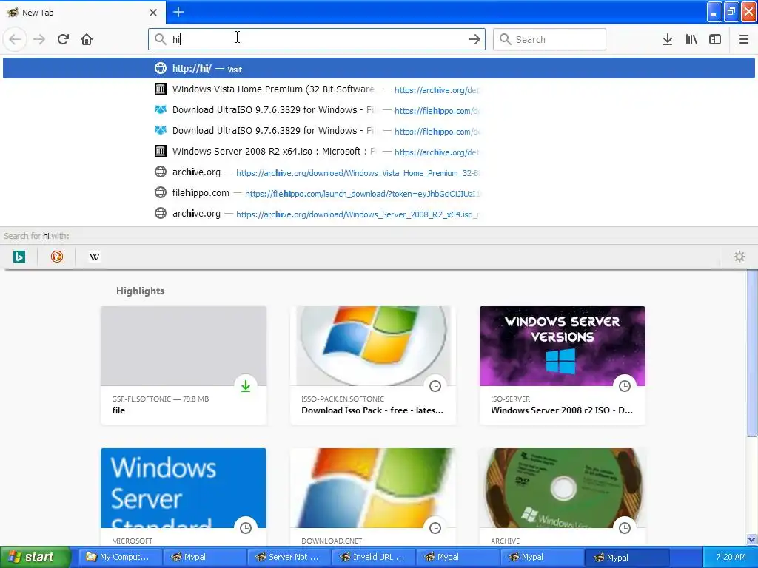Switch to Server Not Found taskbar window
The width and height of the screenshot is (758, 568).
pos(288,557)
